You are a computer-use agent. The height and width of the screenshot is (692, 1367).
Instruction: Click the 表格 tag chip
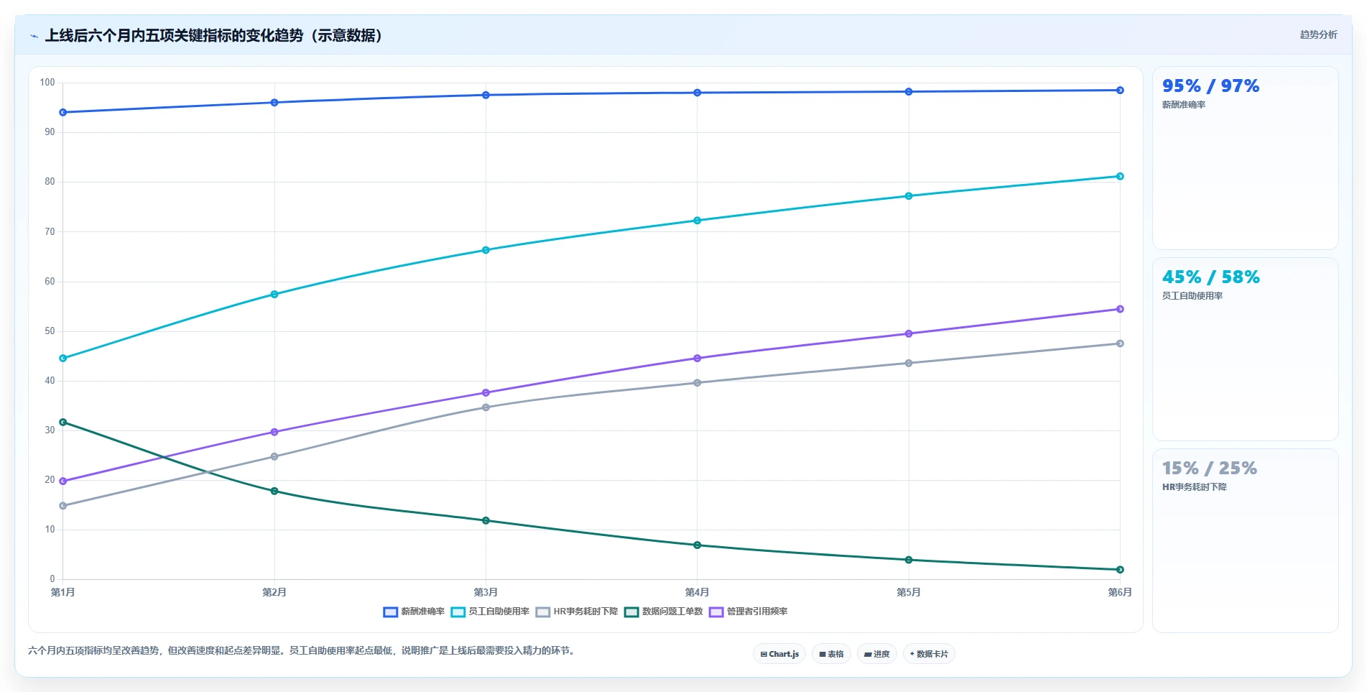(x=831, y=654)
